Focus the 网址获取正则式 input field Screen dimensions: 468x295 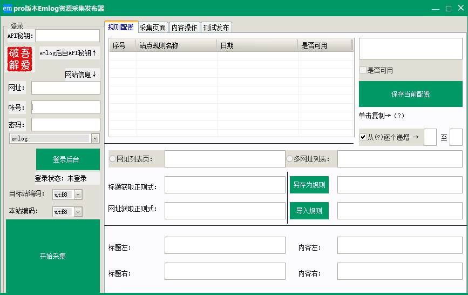[x=225, y=211]
